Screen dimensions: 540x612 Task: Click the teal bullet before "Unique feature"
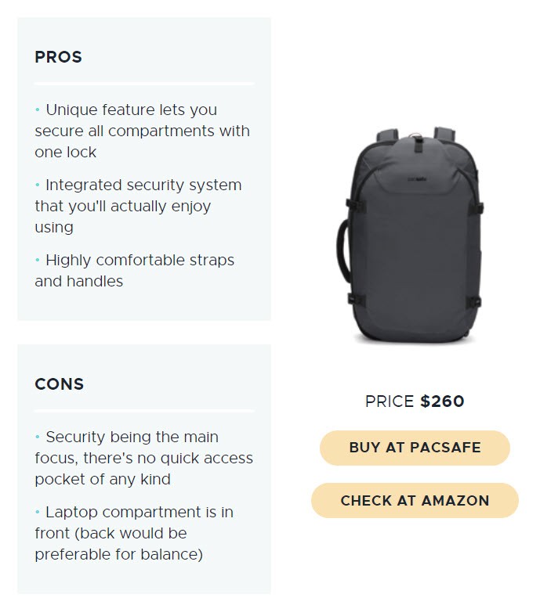[x=37, y=110]
